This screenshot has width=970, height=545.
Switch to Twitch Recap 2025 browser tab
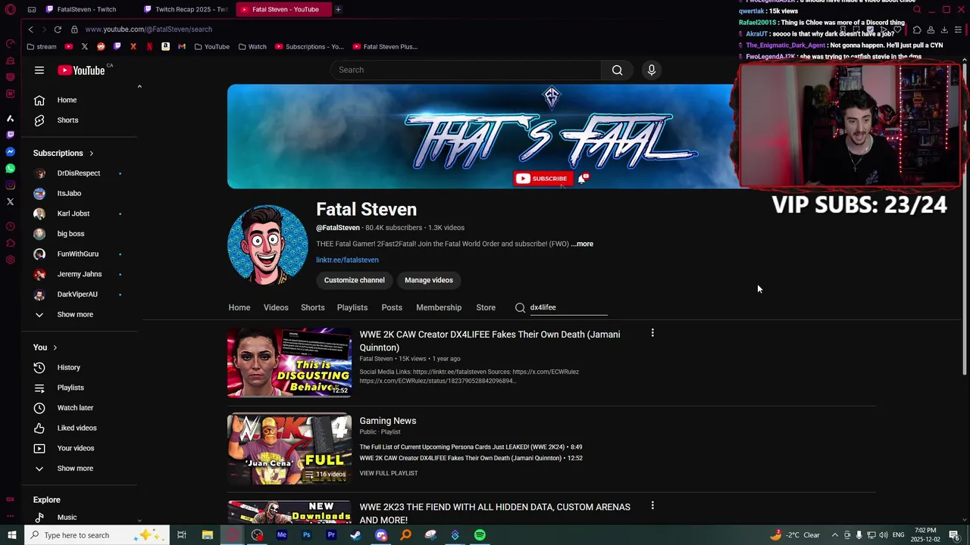(x=186, y=9)
